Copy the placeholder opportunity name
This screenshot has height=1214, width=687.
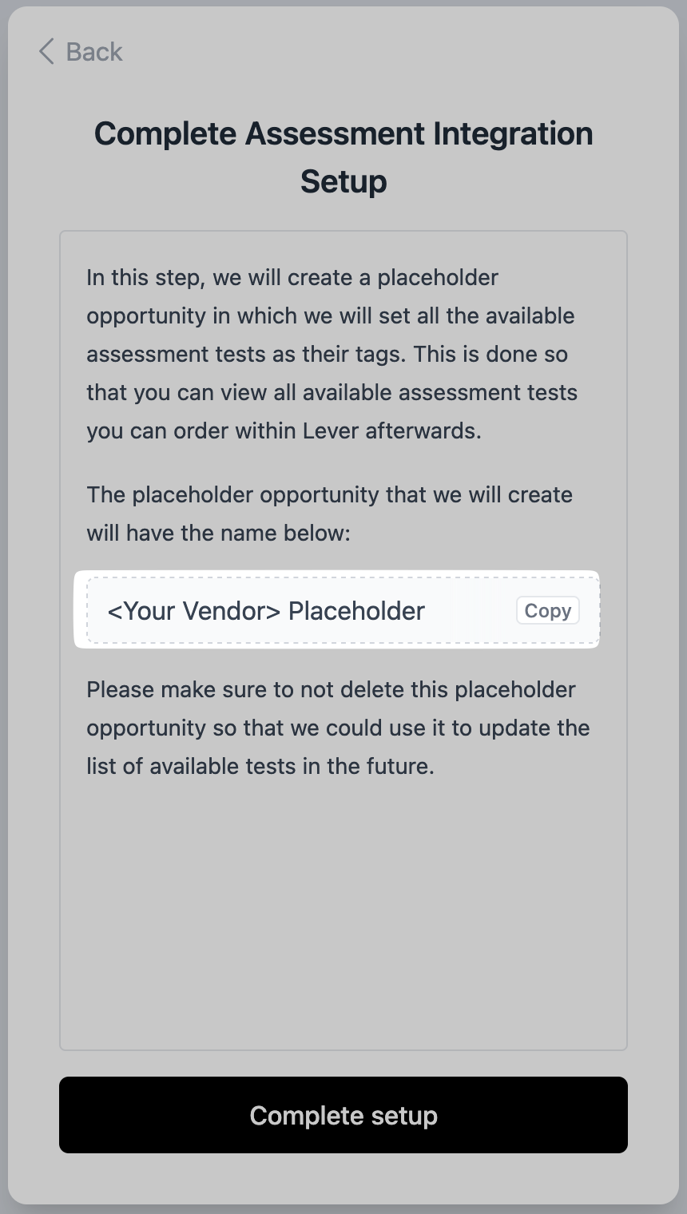[x=548, y=610]
